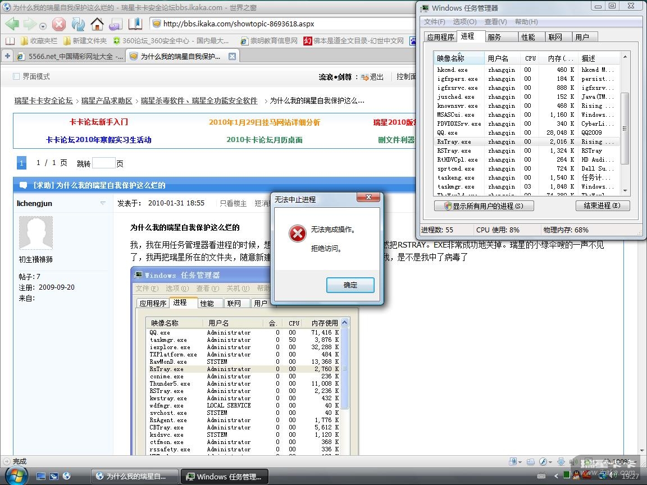Close the 无法中止进程 dialog

[368, 198]
